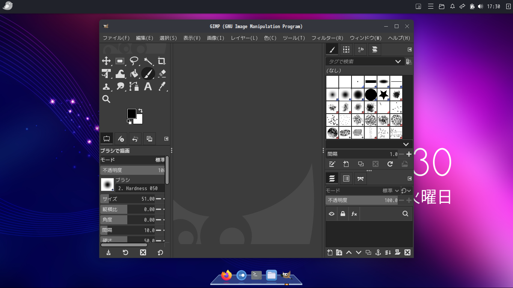The width and height of the screenshot is (513, 288).
Task: Open the フィルター(R) menu
Action: pos(327,38)
